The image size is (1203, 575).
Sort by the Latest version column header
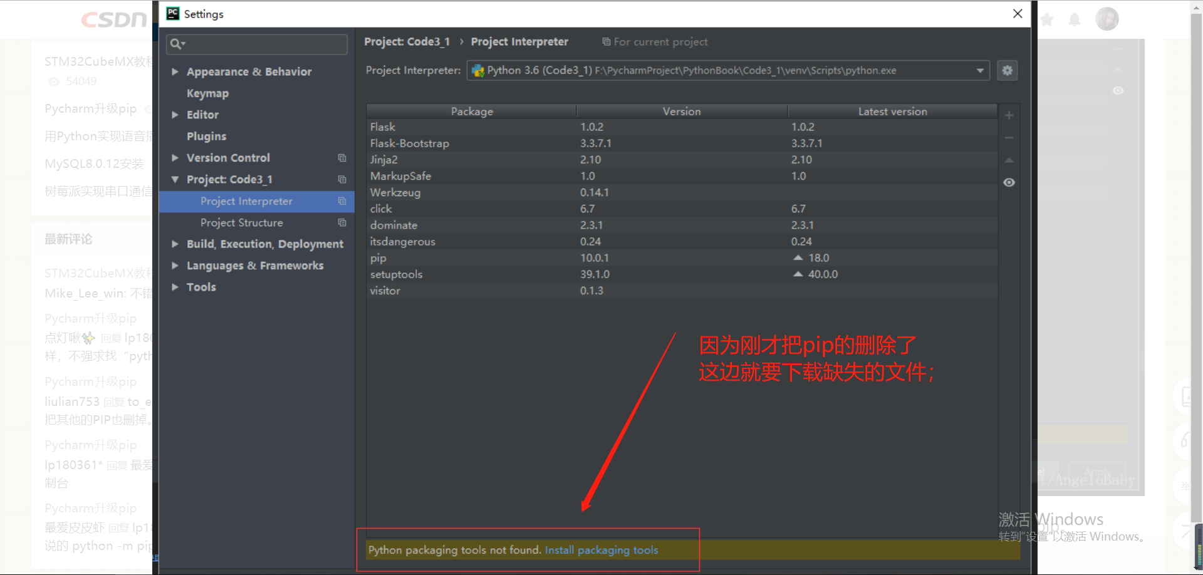(x=892, y=111)
